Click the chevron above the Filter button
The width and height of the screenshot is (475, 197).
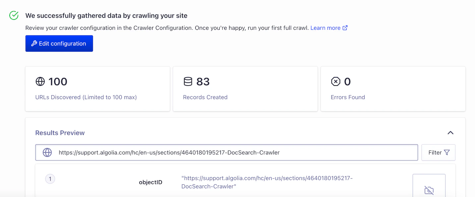pos(450,132)
